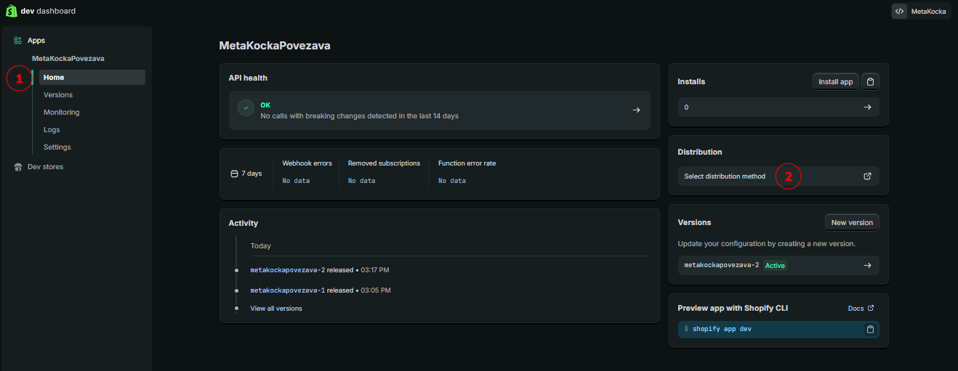The height and width of the screenshot is (371, 958).
Task: Click the Distribution card heading
Action: pos(700,152)
